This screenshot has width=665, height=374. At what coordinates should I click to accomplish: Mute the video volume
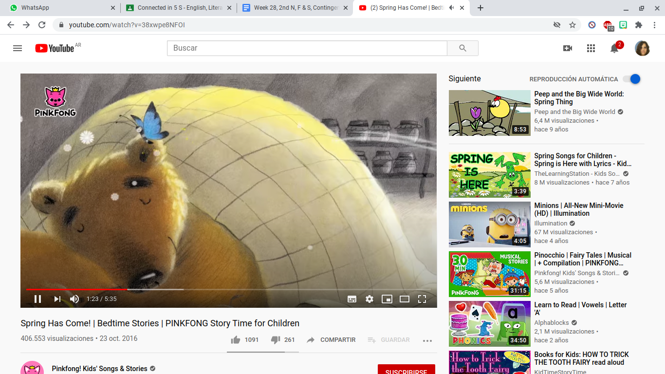(x=74, y=299)
